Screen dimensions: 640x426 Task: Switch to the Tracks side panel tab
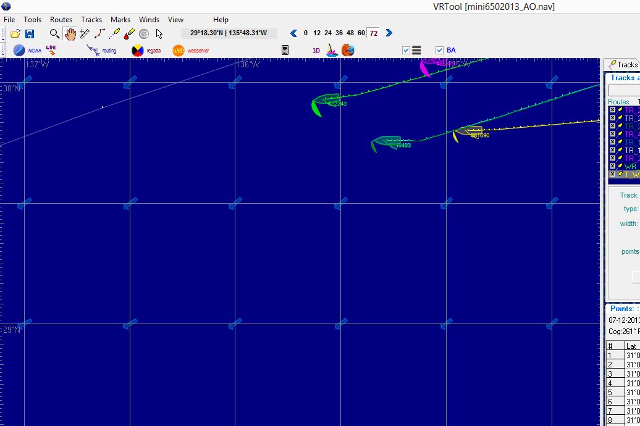pyautogui.click(x=623, y=64)
